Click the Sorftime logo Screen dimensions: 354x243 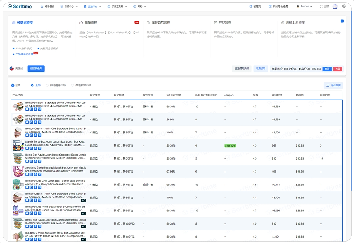pyautogui.click(x=20, y=6)
